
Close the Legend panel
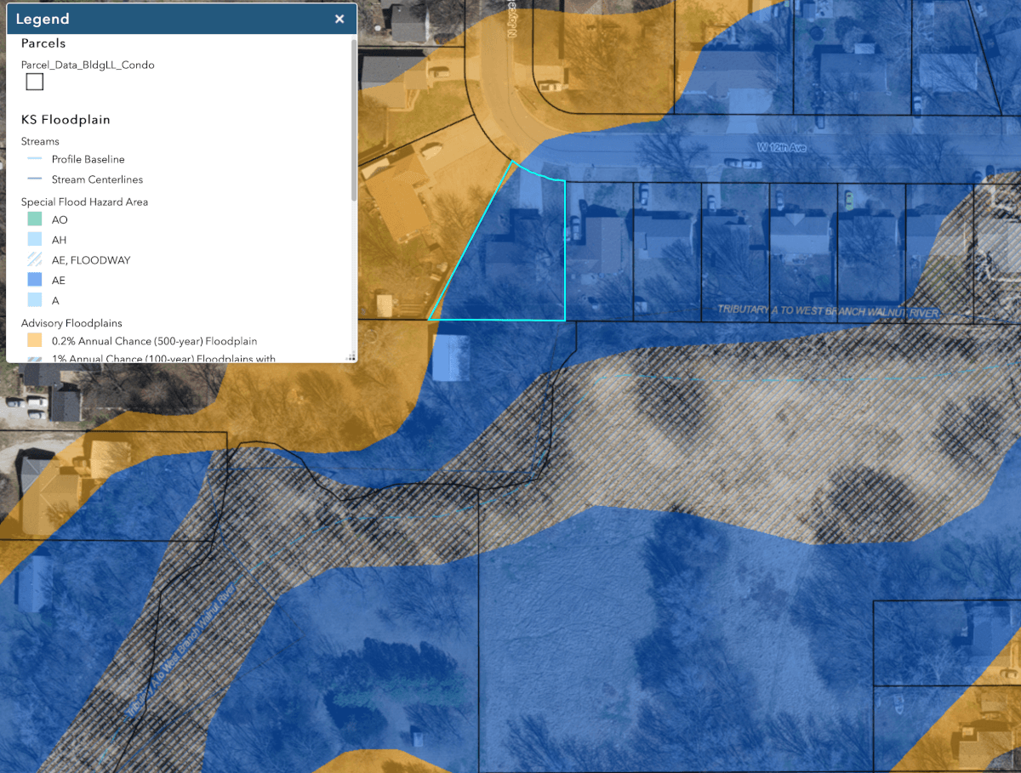tap(339, 19)
